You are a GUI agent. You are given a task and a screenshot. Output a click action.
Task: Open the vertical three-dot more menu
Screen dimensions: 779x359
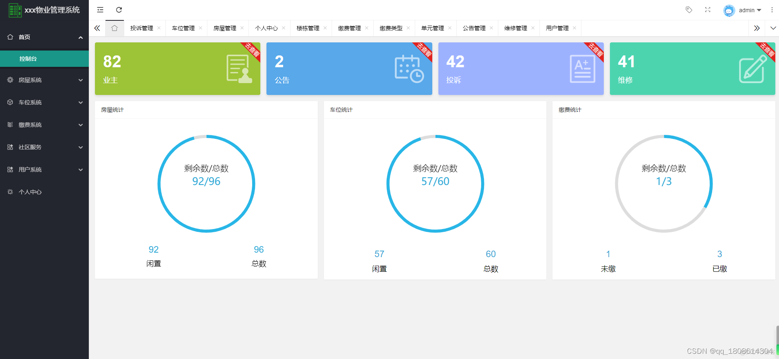(x=772, y=10)
